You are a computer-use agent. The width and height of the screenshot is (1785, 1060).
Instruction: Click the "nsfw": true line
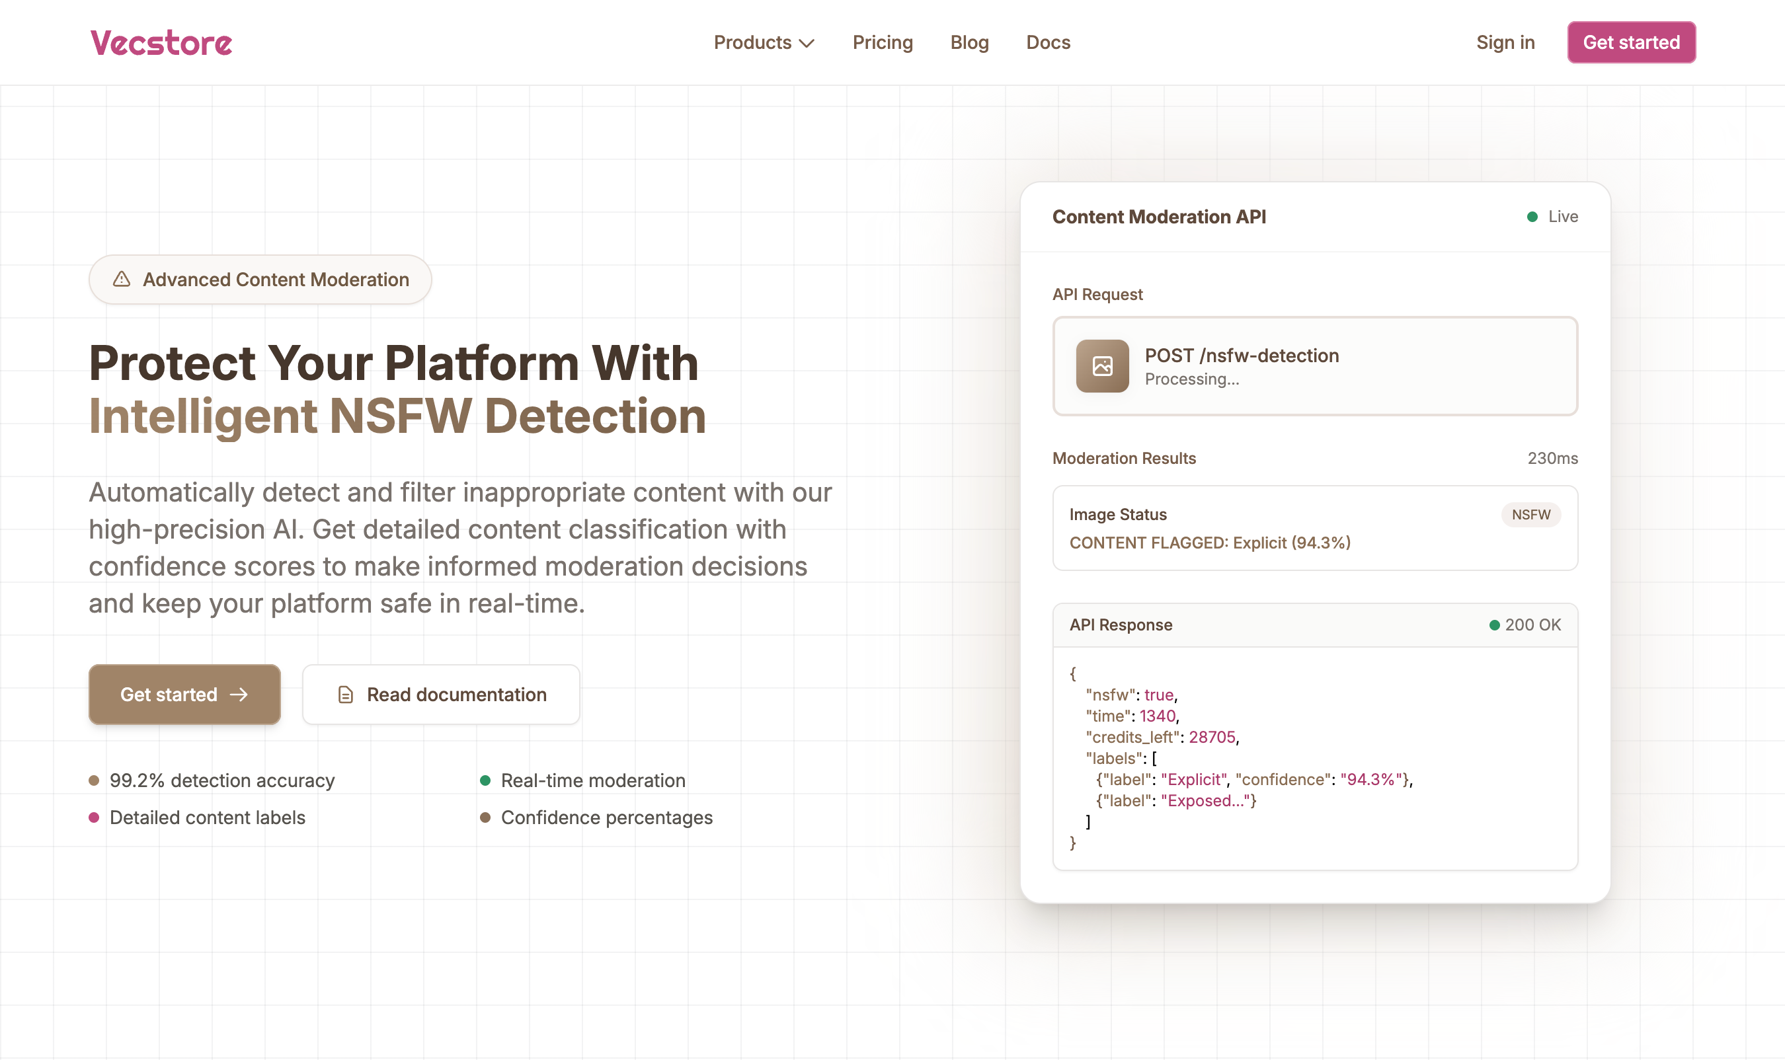point(1130,695)
